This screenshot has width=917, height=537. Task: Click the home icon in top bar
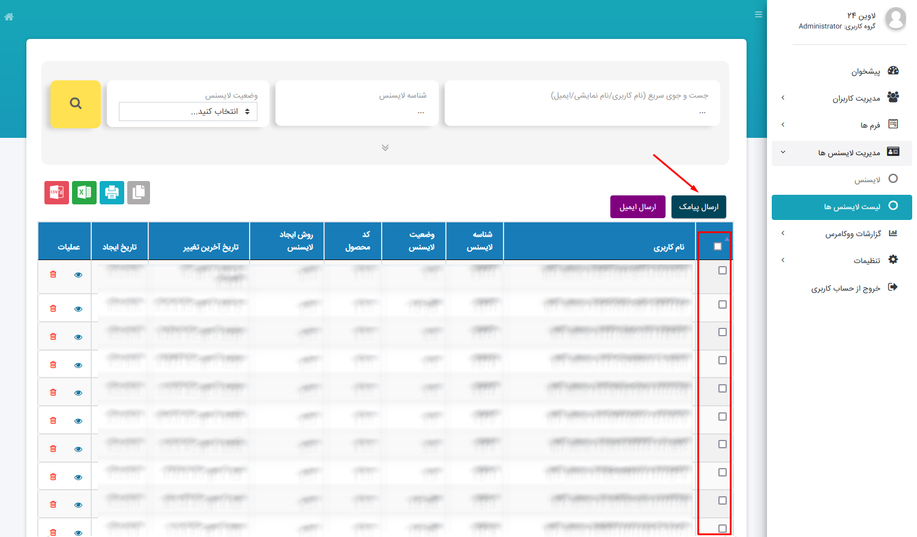9,17
